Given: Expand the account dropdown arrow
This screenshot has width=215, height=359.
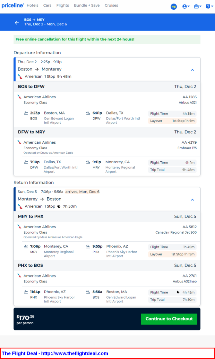Looking at the screenshot, I should tap(189, 7).
